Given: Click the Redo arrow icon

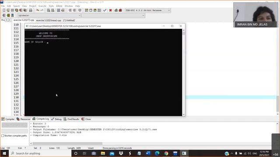Looking at the screenshot, I should [42, 10].
